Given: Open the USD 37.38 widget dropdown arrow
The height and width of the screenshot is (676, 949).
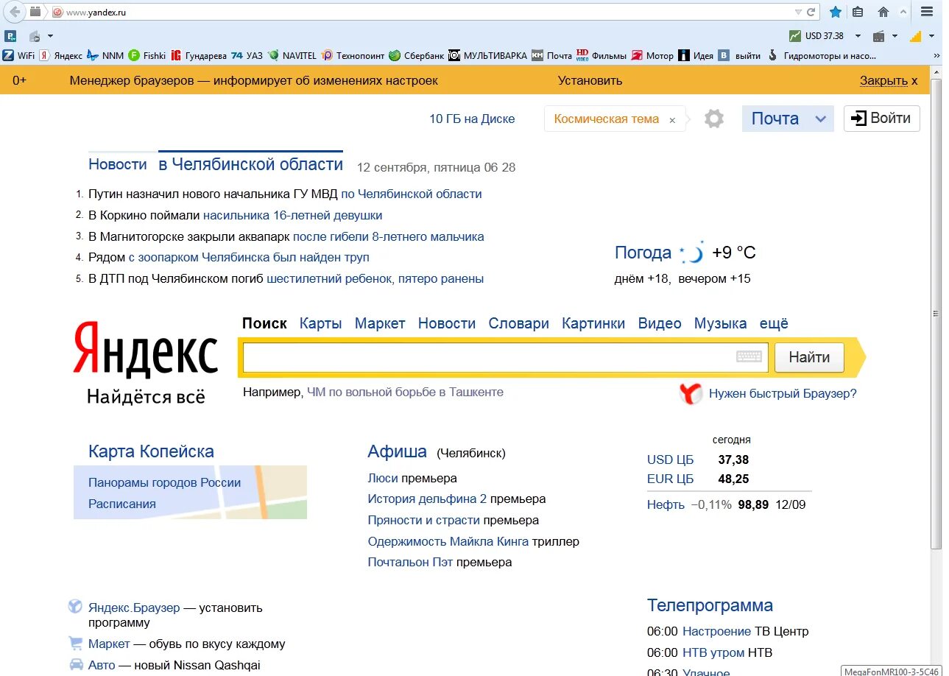Looking at the screenshot, I should (x=858, y=35).
